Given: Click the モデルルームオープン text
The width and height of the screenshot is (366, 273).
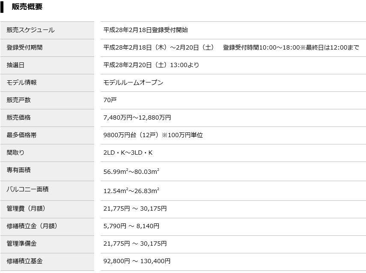Looking at the screenshot, I should click(x=133, y=82).
